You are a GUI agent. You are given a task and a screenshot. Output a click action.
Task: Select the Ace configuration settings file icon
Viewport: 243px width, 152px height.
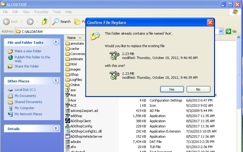click(x=68, y=100)
